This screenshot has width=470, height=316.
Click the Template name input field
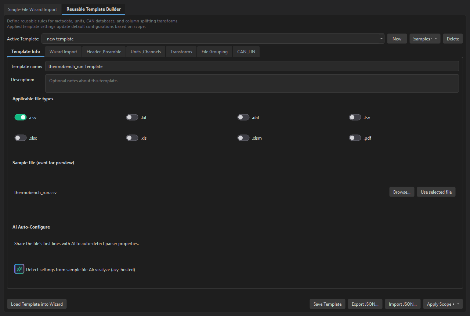(252, 67)
